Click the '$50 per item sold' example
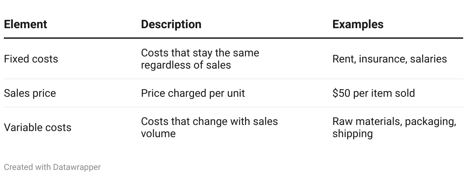 coord(374,93)
